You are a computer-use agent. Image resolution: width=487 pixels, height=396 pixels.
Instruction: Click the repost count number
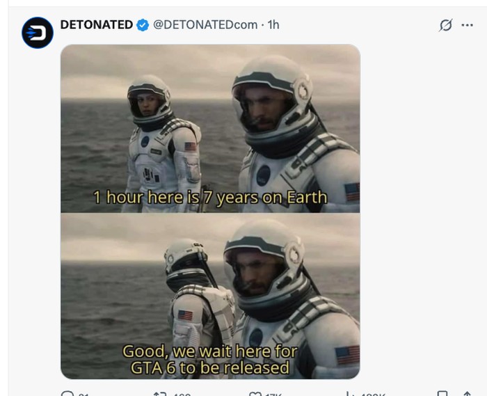click(x=182, y=395)
